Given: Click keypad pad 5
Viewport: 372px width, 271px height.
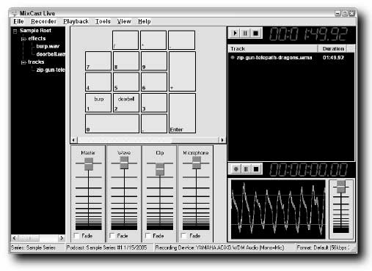Looking at the screenshot, I should (126, 82).
